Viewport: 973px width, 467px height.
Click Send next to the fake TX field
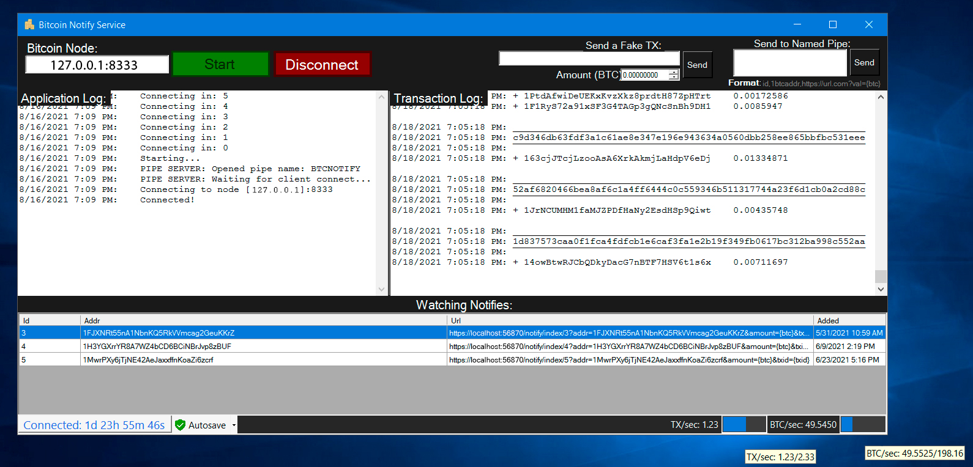697,65
